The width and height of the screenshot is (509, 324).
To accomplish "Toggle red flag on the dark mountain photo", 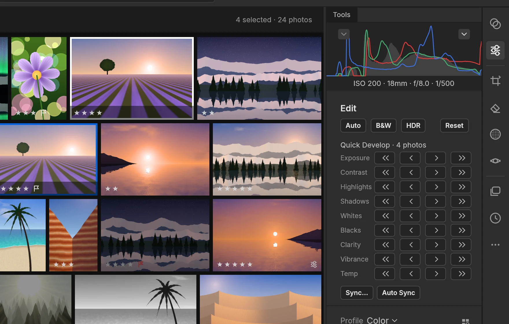I will coord(141,264).
